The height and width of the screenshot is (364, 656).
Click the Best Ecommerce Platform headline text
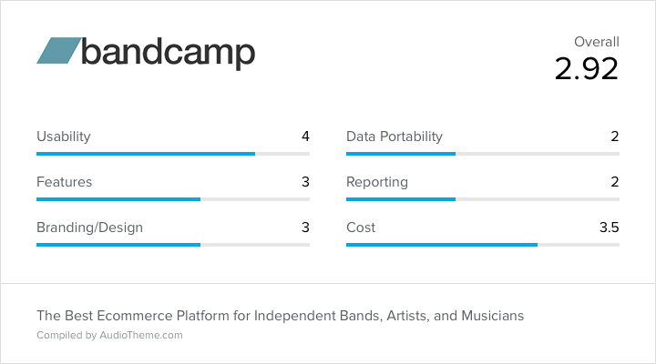point(280,316)
